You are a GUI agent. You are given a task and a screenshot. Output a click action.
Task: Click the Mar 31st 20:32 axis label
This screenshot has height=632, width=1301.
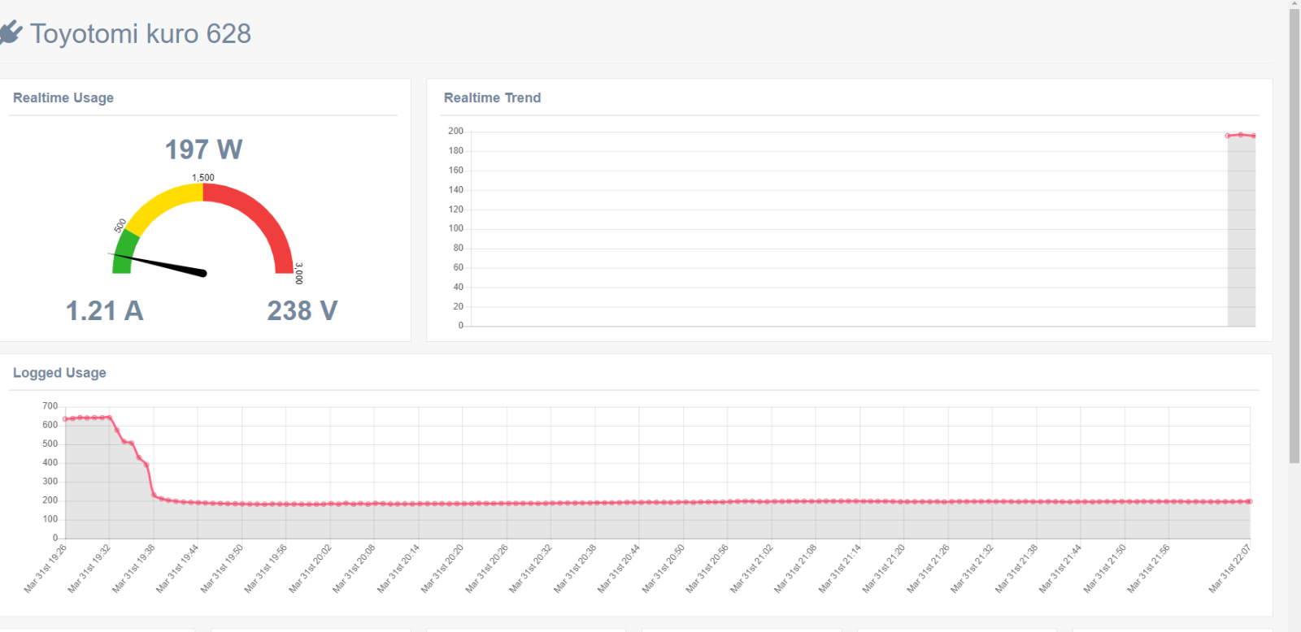(531, 569)
